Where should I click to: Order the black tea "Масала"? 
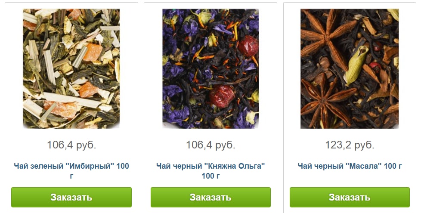[350, 197]
